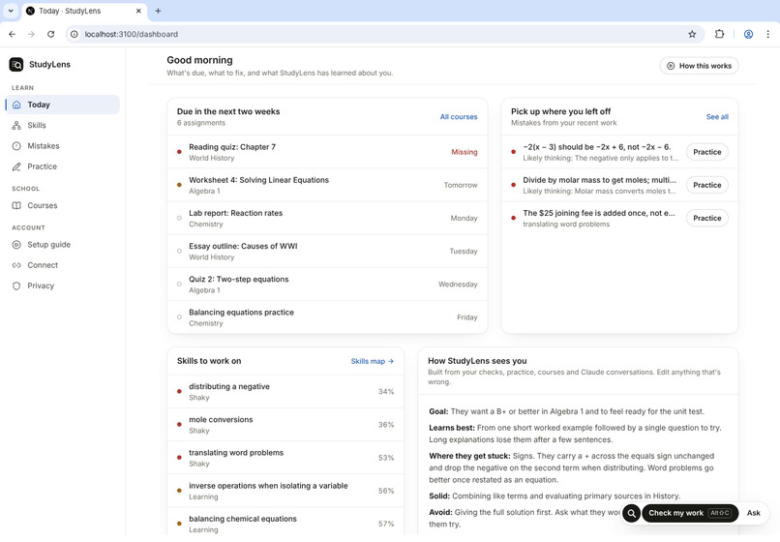The width and height of the screenshot is (780, 542).
Task: Open Privacy settings in sidebar
Action: 63,286
